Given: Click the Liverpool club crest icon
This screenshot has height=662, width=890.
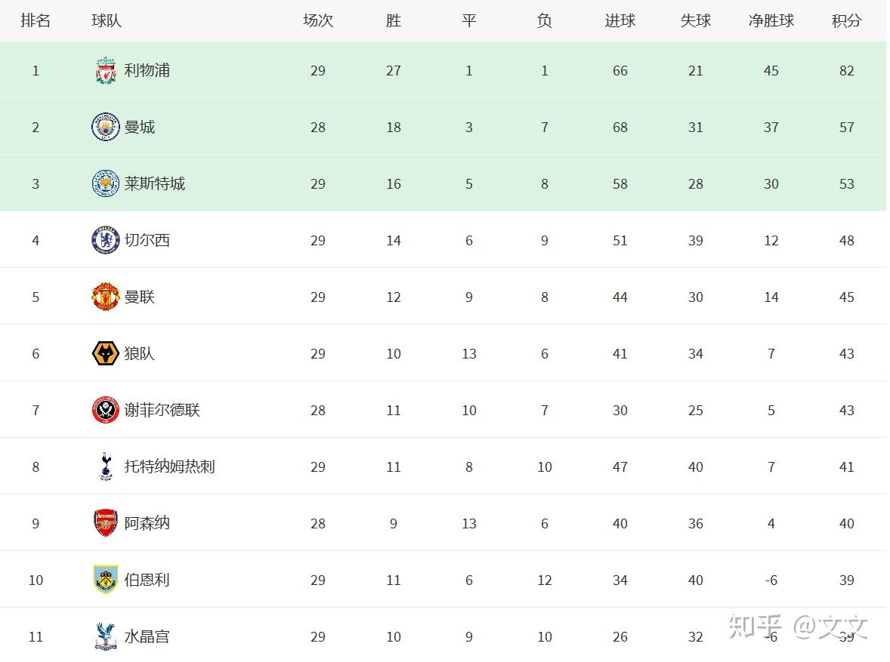Looking at the screenshot, I should point(106,71).
